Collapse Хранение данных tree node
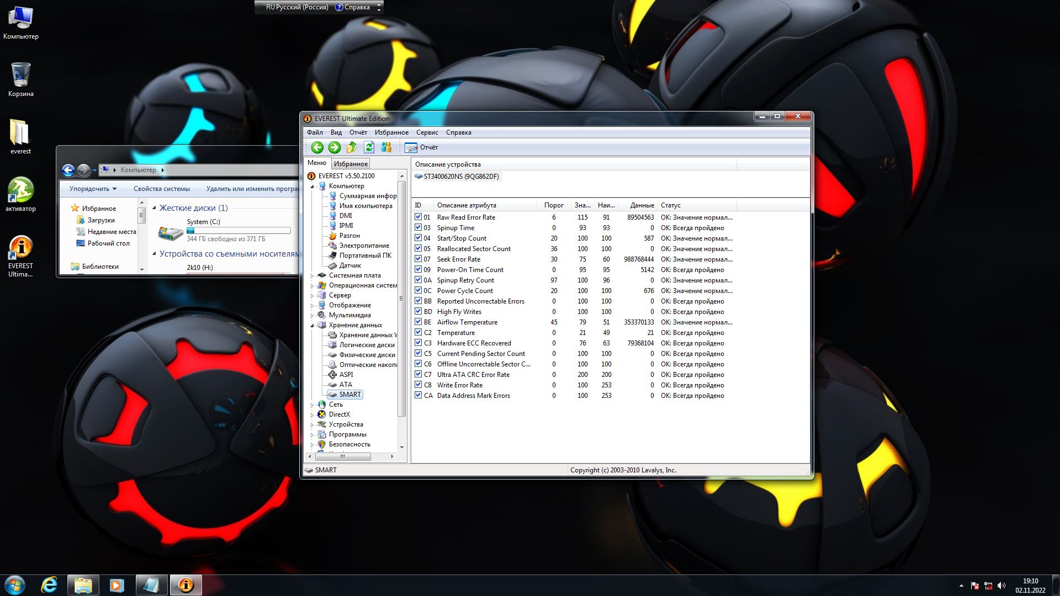This screenshot has width=1060, height=596. [x=312, y=326]
